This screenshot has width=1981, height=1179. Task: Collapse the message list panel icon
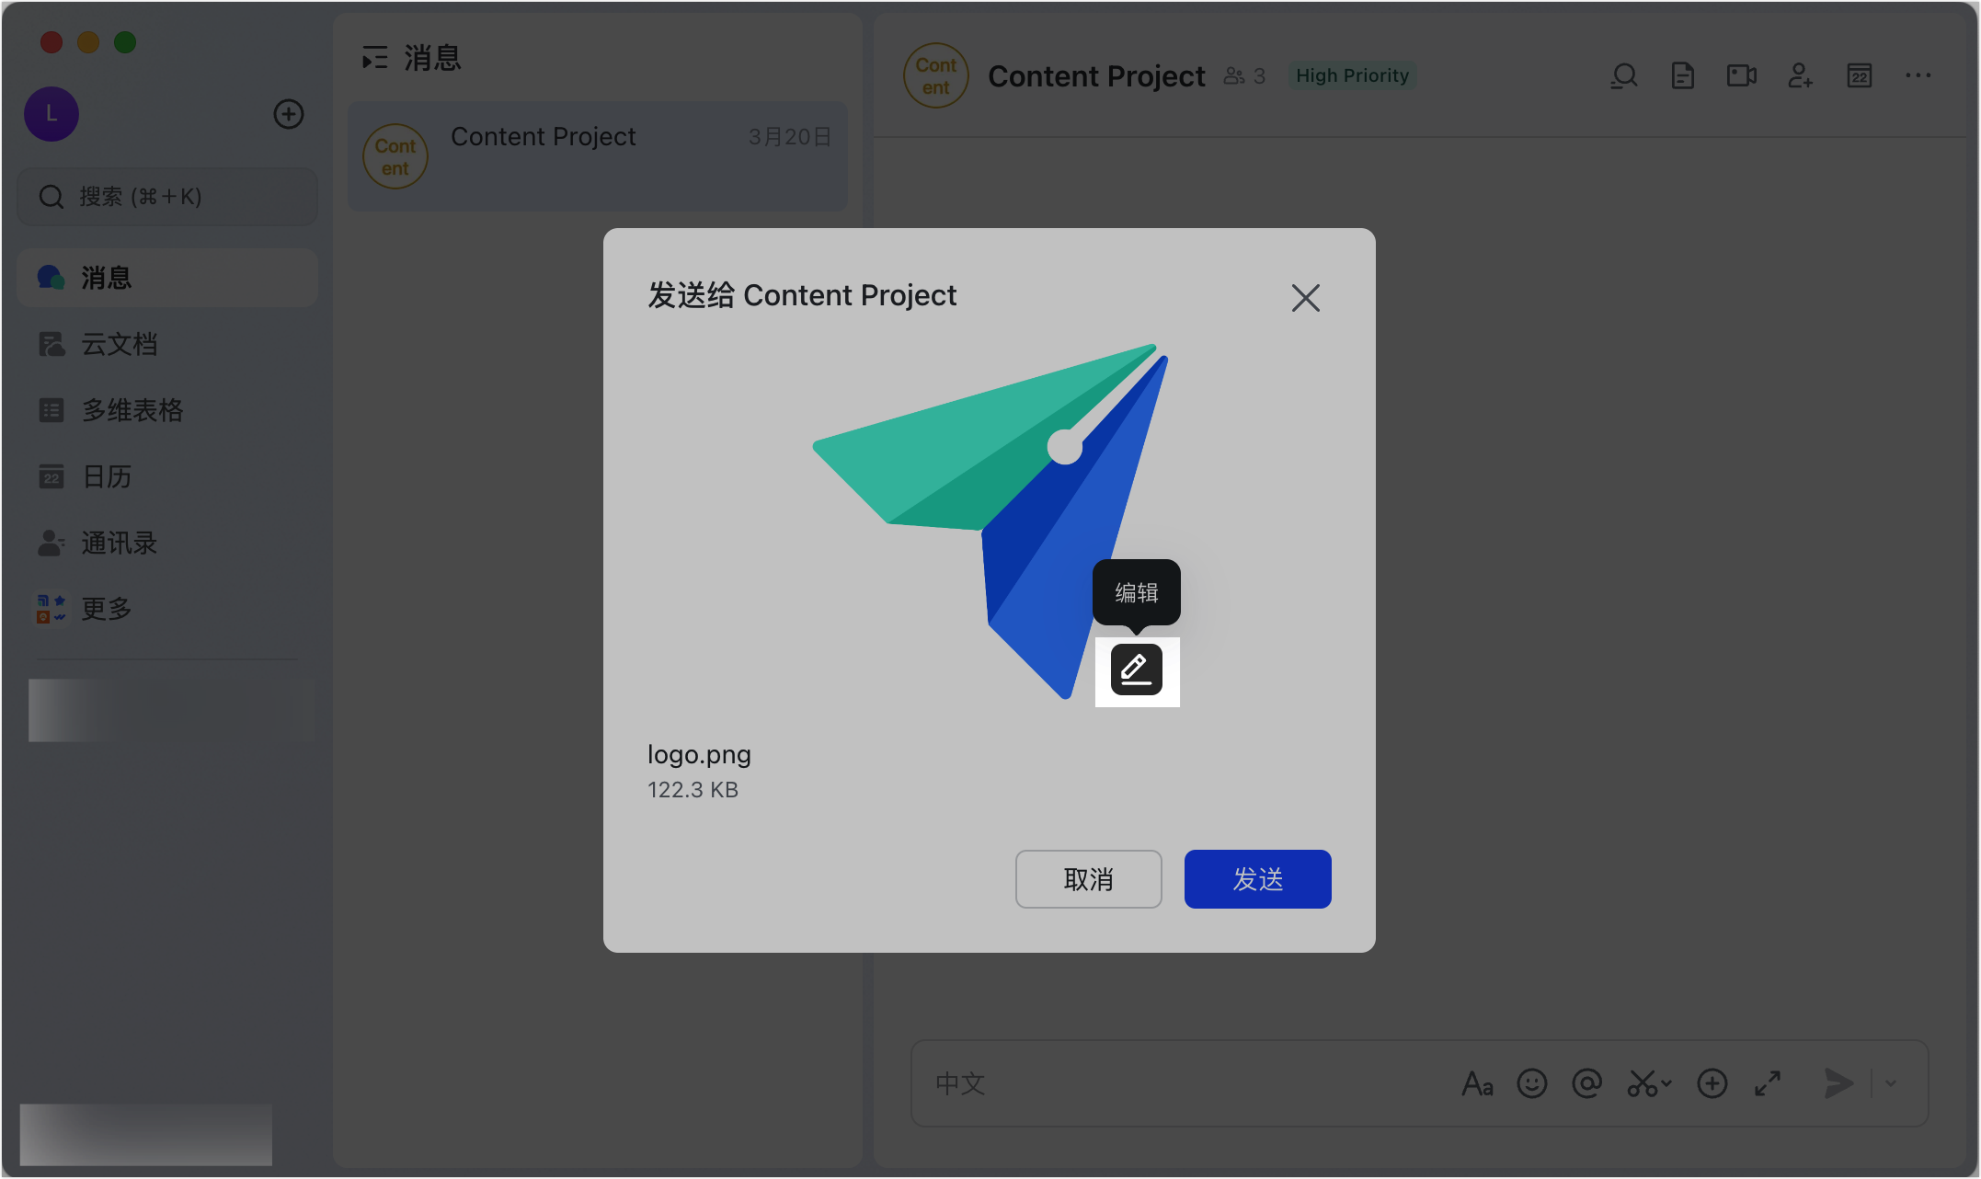pos(375,58)
